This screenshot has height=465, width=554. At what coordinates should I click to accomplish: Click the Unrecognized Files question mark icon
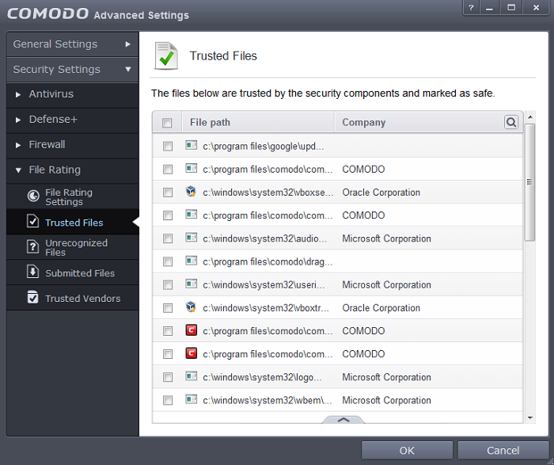pos(33,246)
